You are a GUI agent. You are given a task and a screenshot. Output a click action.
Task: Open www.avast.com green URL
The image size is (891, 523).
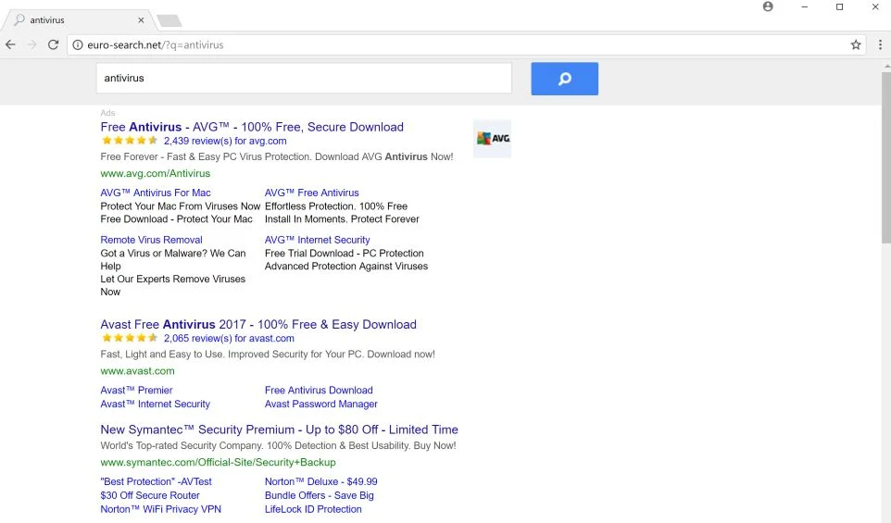(x=137, y=371)
